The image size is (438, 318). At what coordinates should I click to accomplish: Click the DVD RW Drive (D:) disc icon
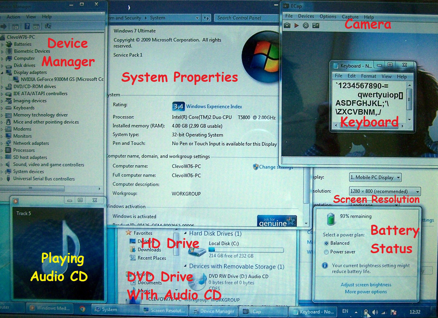tap(197, 282)
